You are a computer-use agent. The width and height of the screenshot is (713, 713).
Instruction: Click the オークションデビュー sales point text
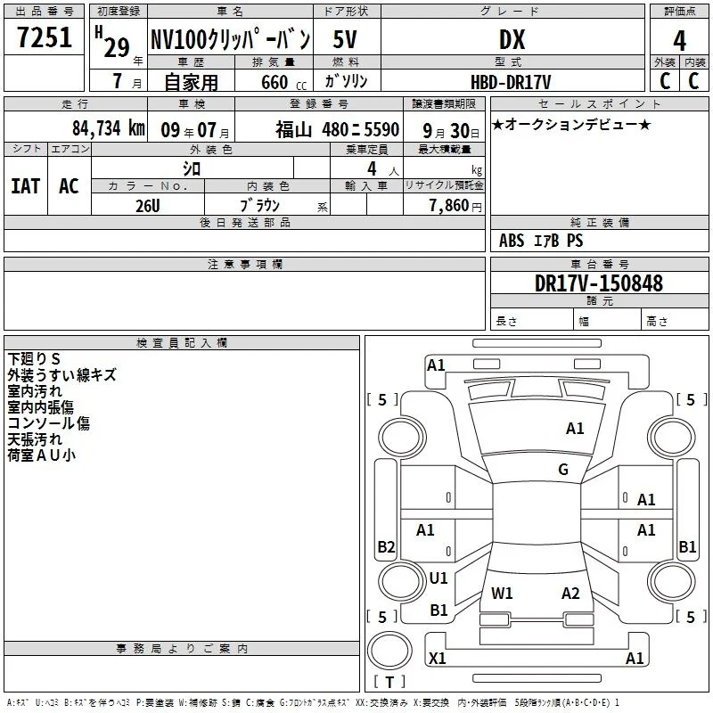(571, 124)
